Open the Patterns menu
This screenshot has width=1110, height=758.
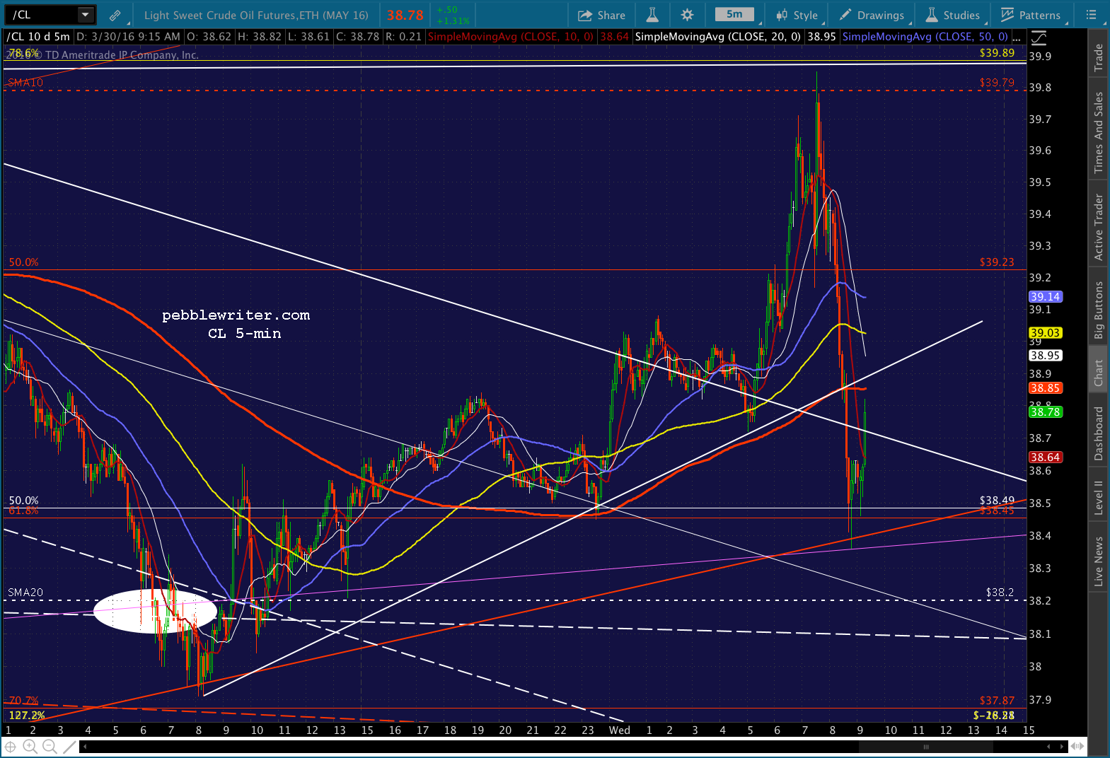point(1031,15)
